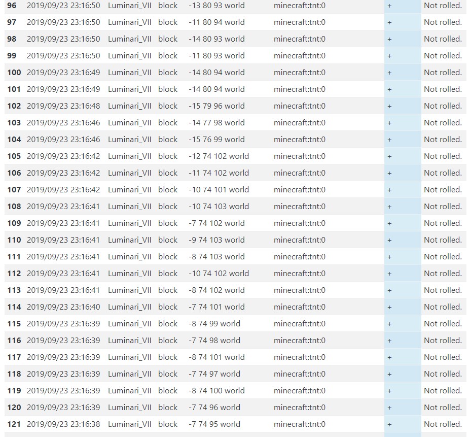Viewport: 470px width, 437px height.
Task: Click minecraft:tnt:0 in row 111
Action: (300, 257)
